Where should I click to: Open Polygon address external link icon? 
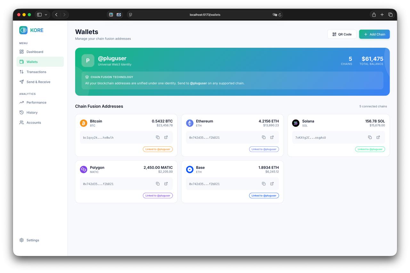point(166,184)
